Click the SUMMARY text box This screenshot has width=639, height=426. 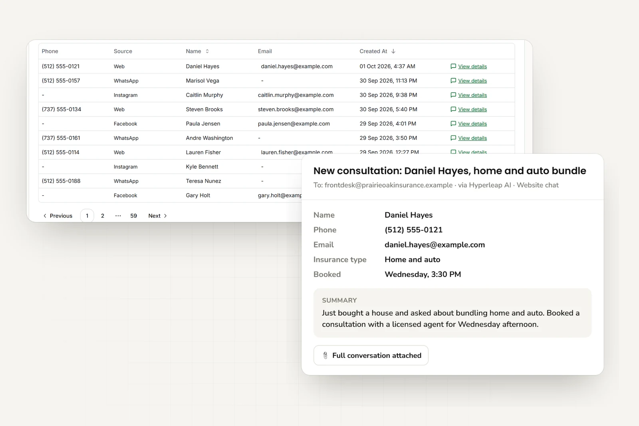(452, 313)
